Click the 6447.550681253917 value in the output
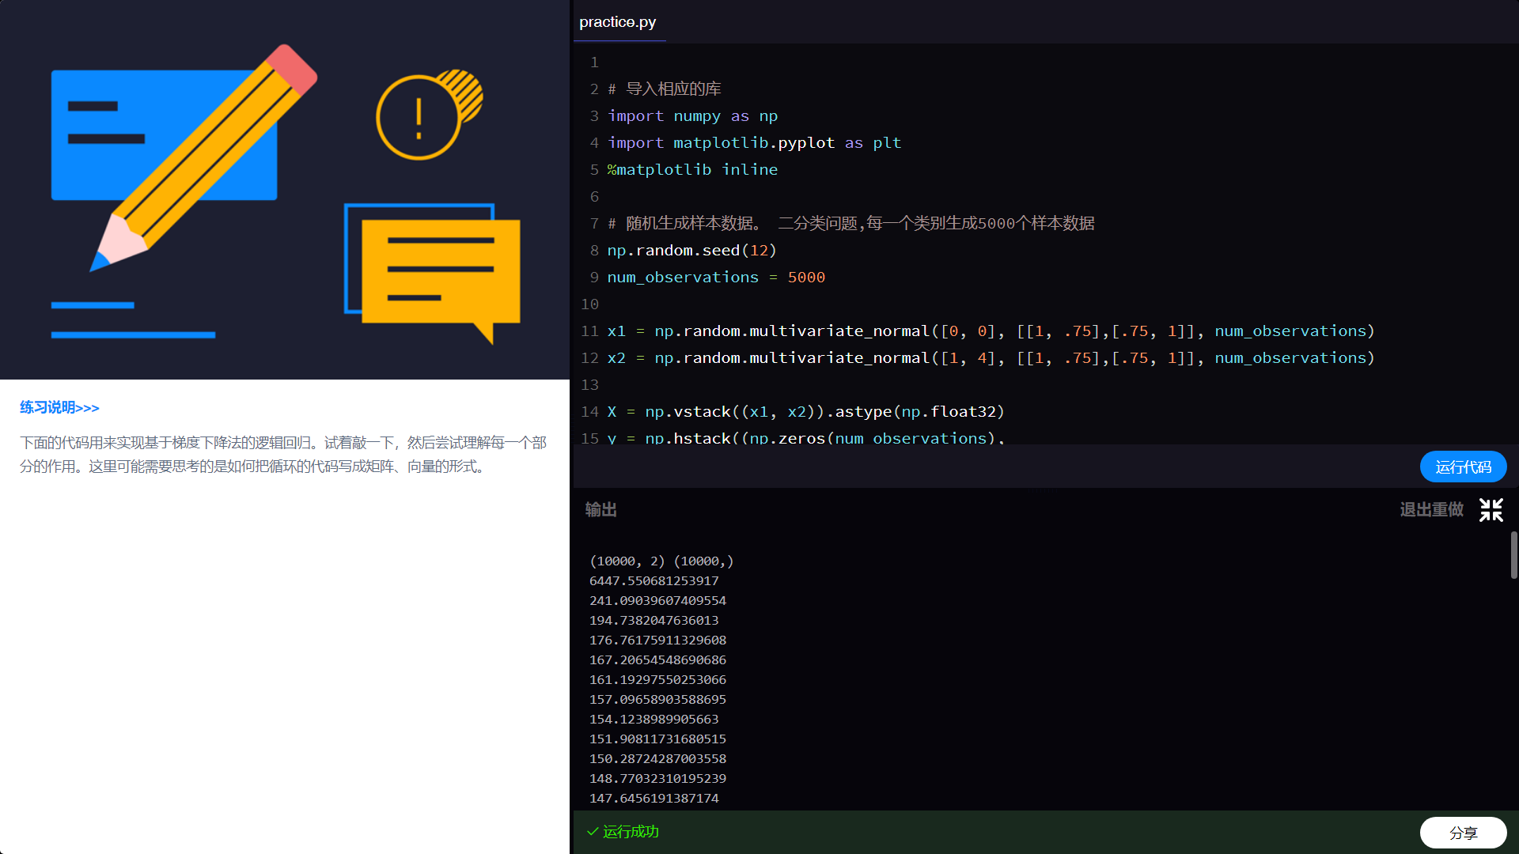This screenshot has width=1519, height=854. click(x=653, y=580)
